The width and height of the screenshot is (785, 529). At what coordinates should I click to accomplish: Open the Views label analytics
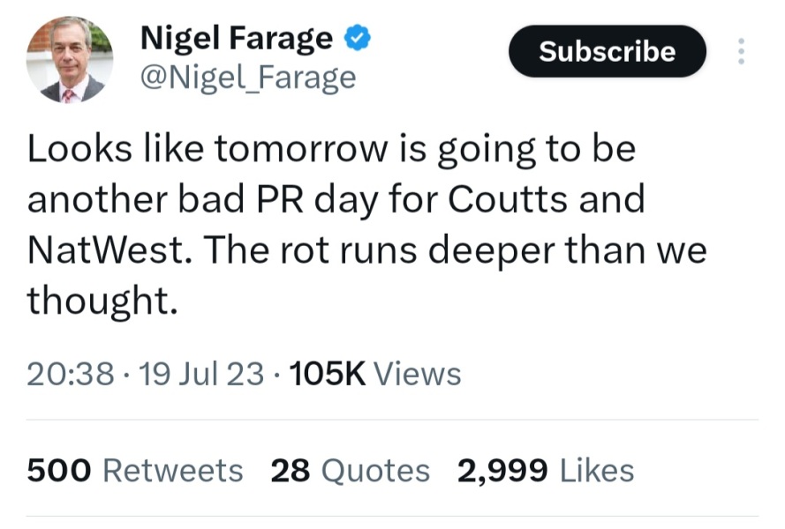pos(417,374)
